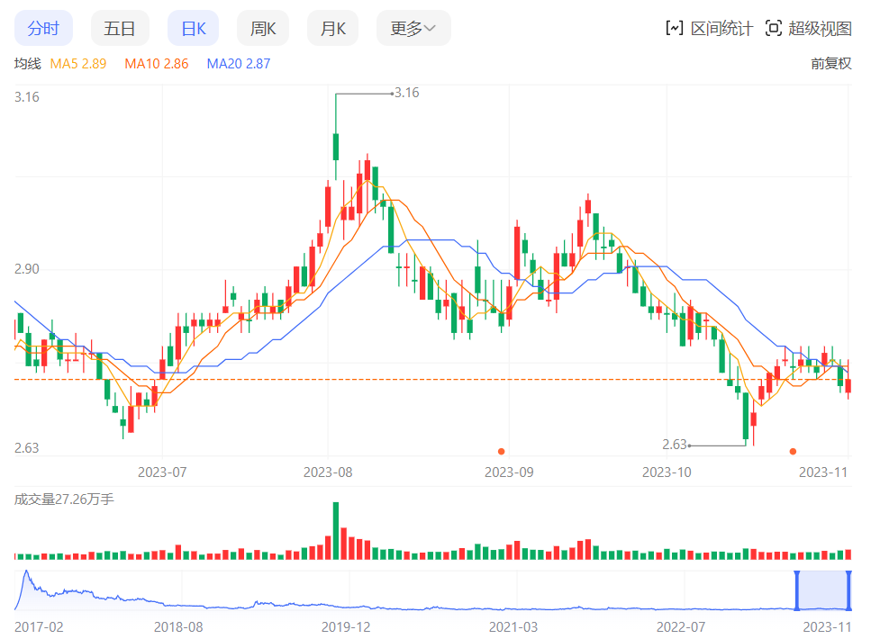
Task: Click the 成交量 volume indicator label
Action: pyautogui.click(x=64, y=499)
